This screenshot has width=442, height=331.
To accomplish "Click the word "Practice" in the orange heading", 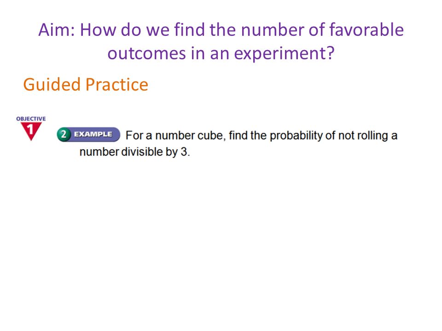I will tap(116, 85).
